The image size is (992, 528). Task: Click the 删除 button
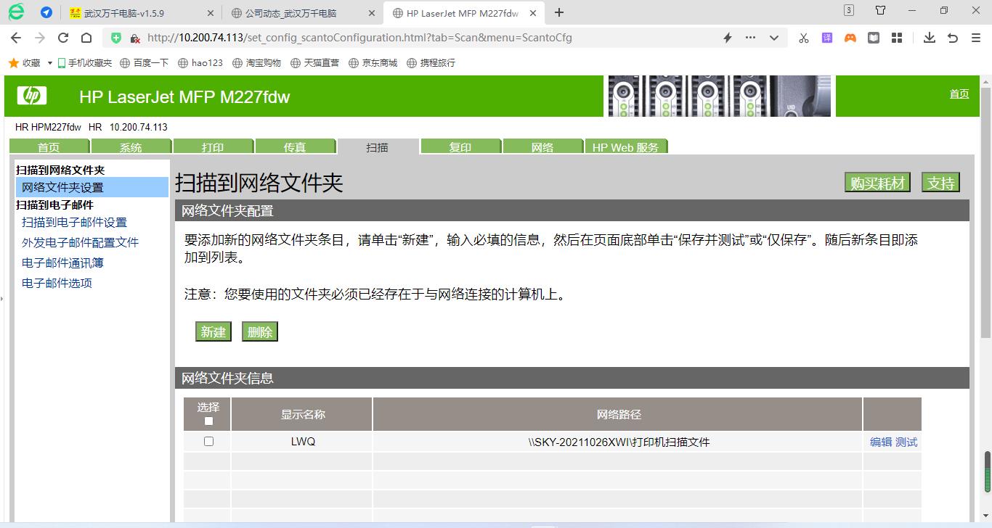click(260, 331)
